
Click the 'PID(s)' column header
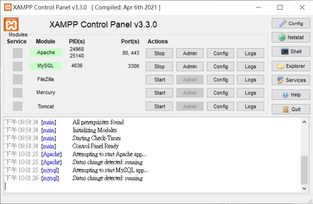tap(77, 41)
